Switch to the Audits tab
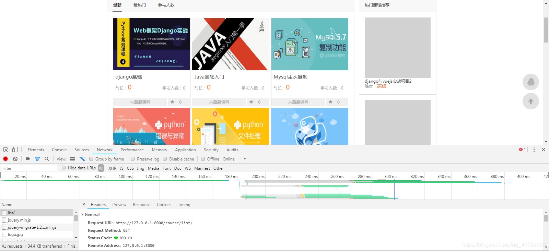 coord(232,150)
